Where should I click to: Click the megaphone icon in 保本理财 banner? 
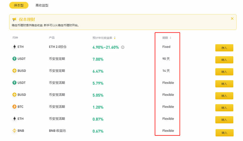tap(15, 19)
